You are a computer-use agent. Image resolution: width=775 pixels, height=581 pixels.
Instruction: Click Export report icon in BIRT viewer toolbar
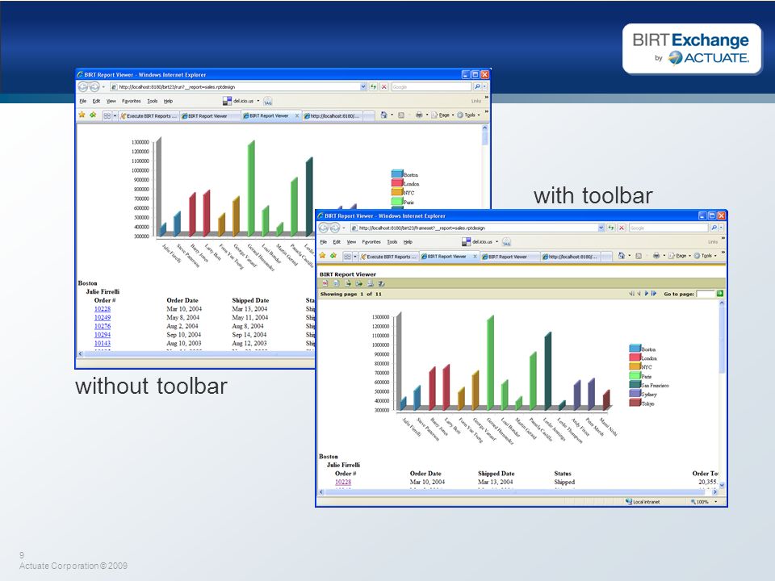(x=358, y=283)
